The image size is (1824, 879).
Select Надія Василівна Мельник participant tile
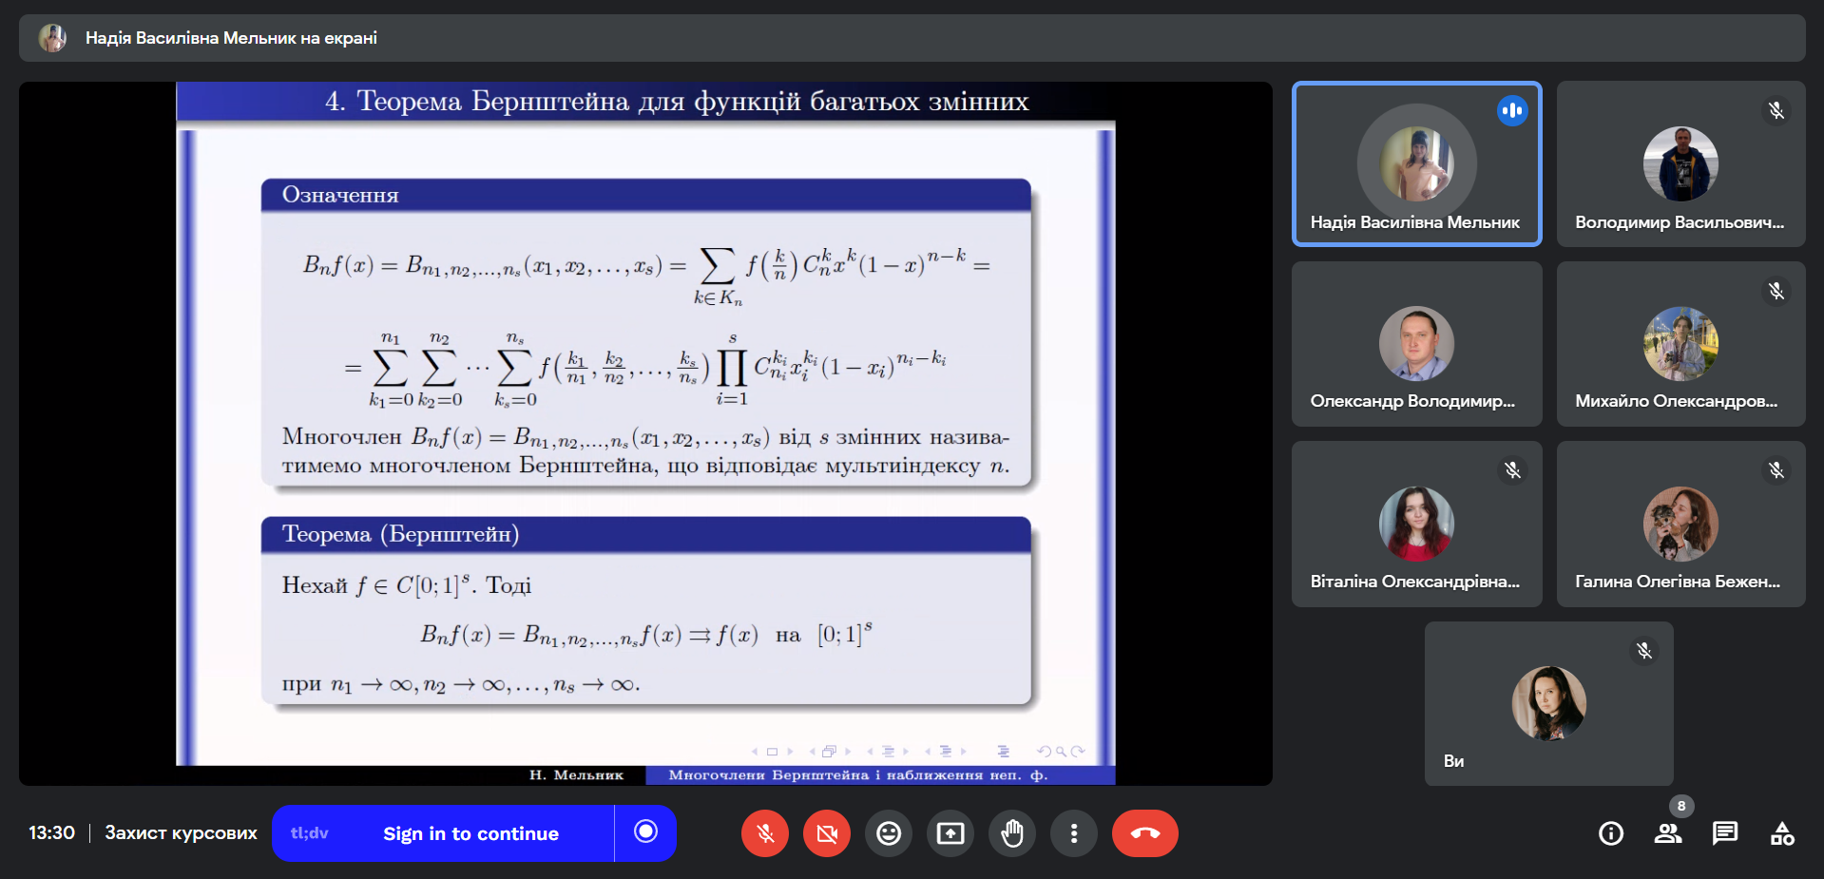coord(1416,163)
